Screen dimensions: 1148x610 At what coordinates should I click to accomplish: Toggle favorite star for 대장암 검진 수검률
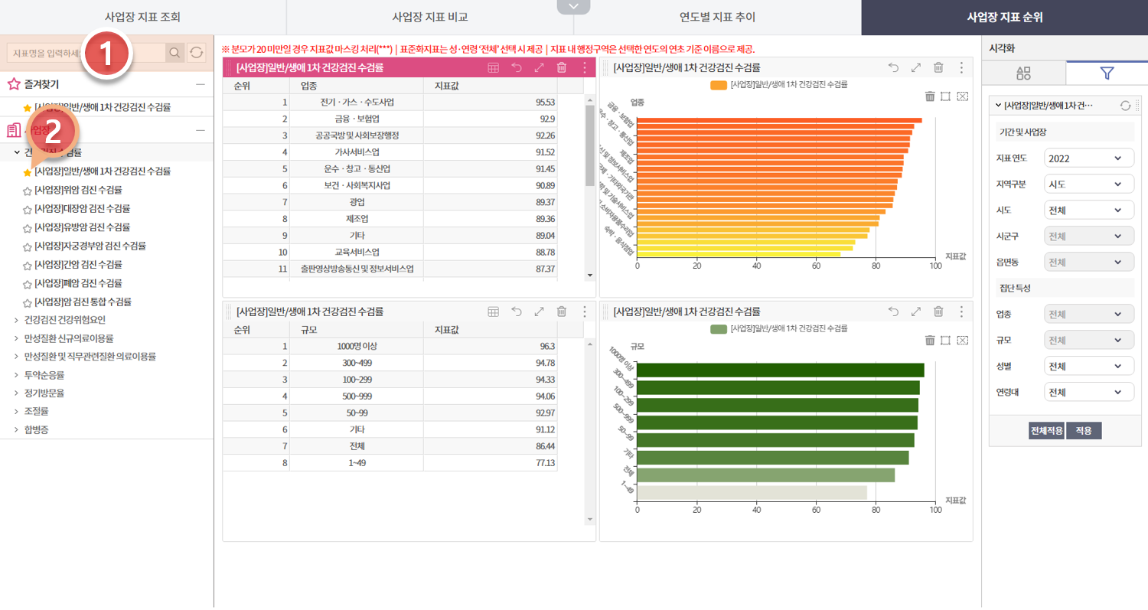coord(28,209)
